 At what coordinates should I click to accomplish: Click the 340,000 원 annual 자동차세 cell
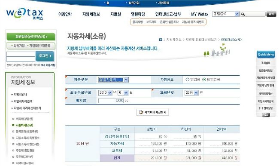click(221, 144)
